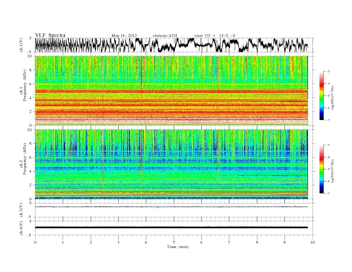
Task: Click the "-7" tick on ch.2 color bar
Action: (x=328, y=193)
